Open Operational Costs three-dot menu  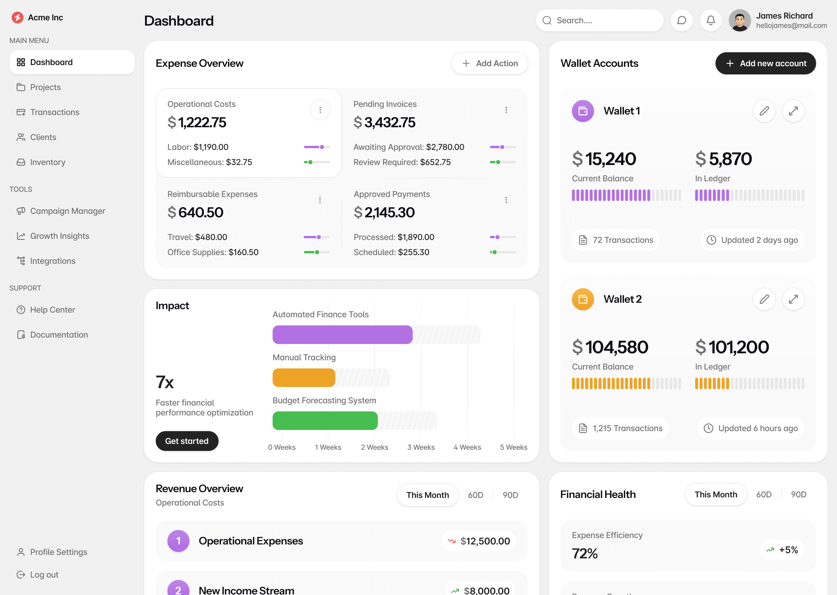coord(320,110)
